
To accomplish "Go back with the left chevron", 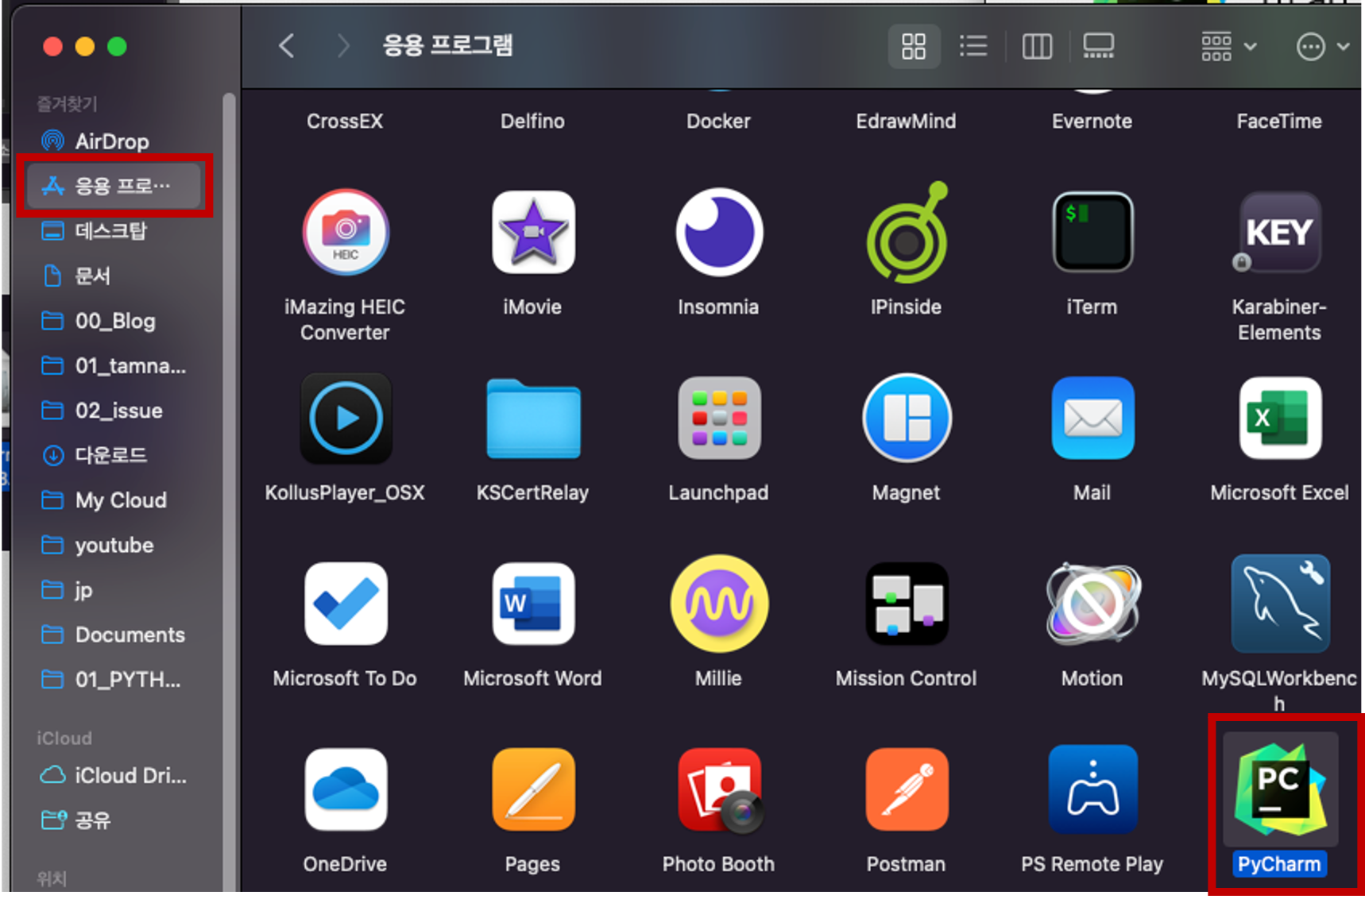I will click(x=287, y=46).
